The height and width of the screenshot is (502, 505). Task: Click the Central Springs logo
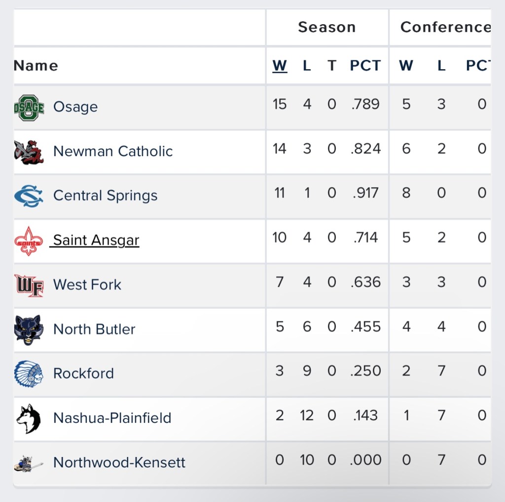coord(29,196)
